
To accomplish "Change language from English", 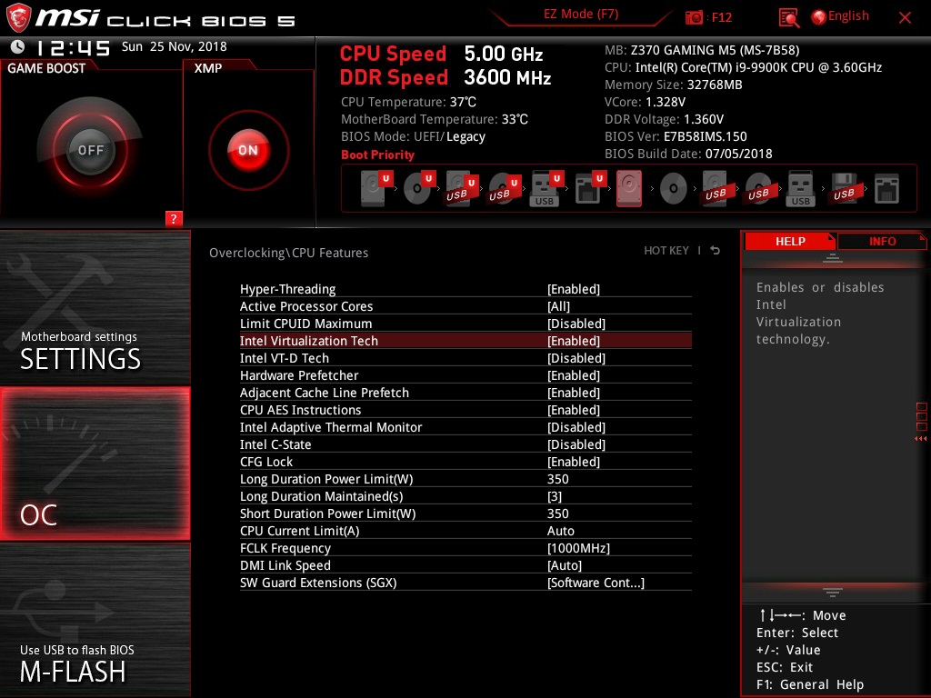I will tap(848, 16).
